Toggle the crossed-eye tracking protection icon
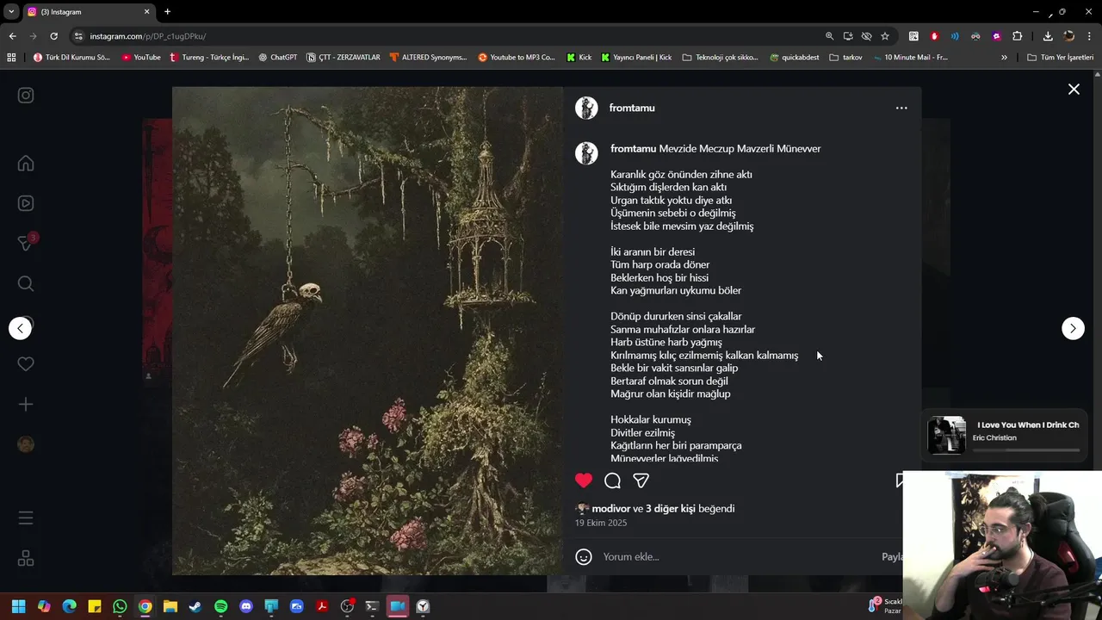The image size is (1102, 620). tap(866, 36)
